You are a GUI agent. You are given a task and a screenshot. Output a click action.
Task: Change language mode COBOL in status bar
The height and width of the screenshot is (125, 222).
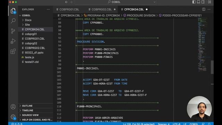194,124
